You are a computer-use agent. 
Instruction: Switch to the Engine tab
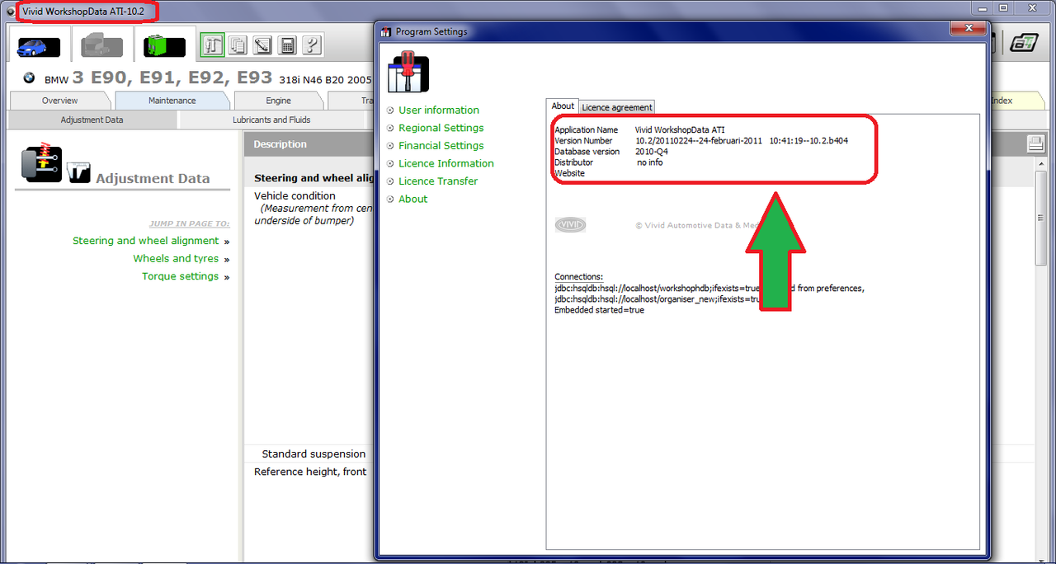[278, 101]
